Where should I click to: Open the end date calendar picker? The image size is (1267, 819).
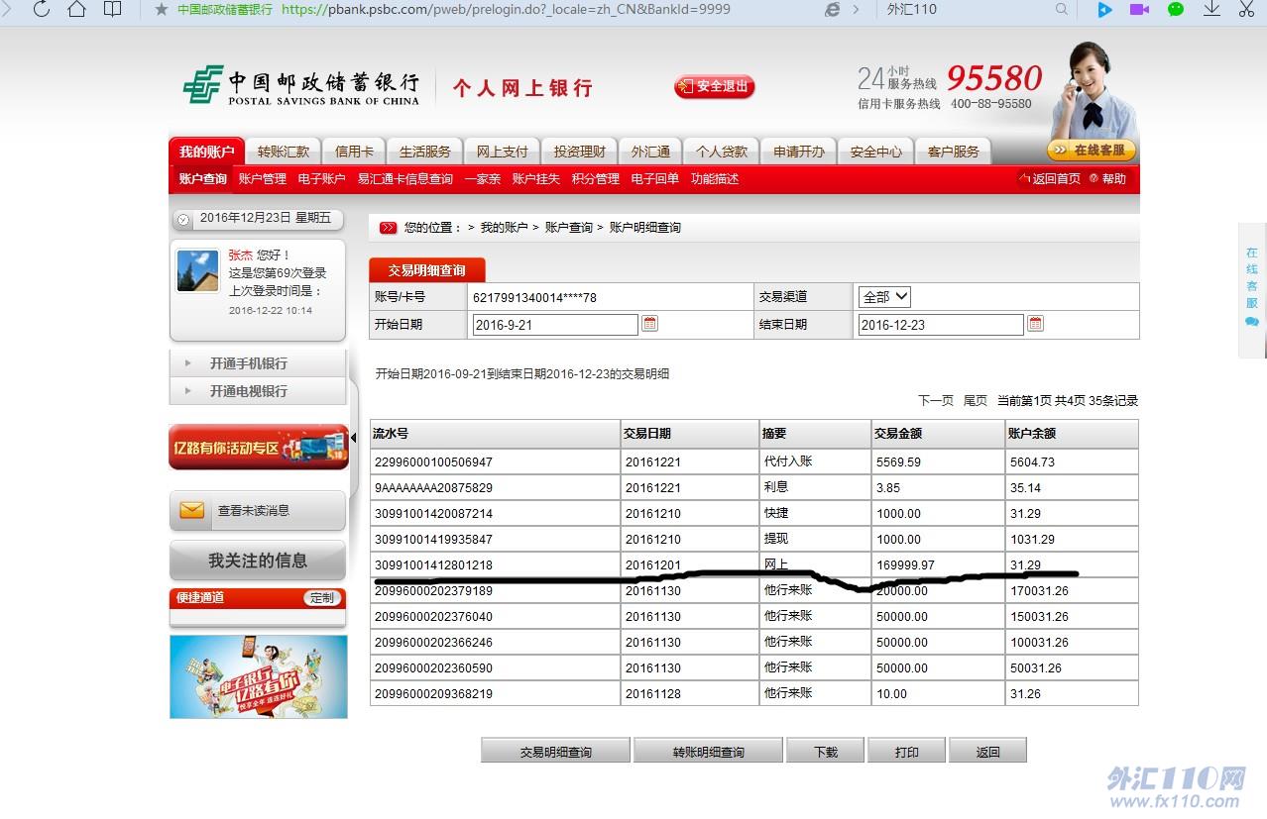[x=1035, y=324]
